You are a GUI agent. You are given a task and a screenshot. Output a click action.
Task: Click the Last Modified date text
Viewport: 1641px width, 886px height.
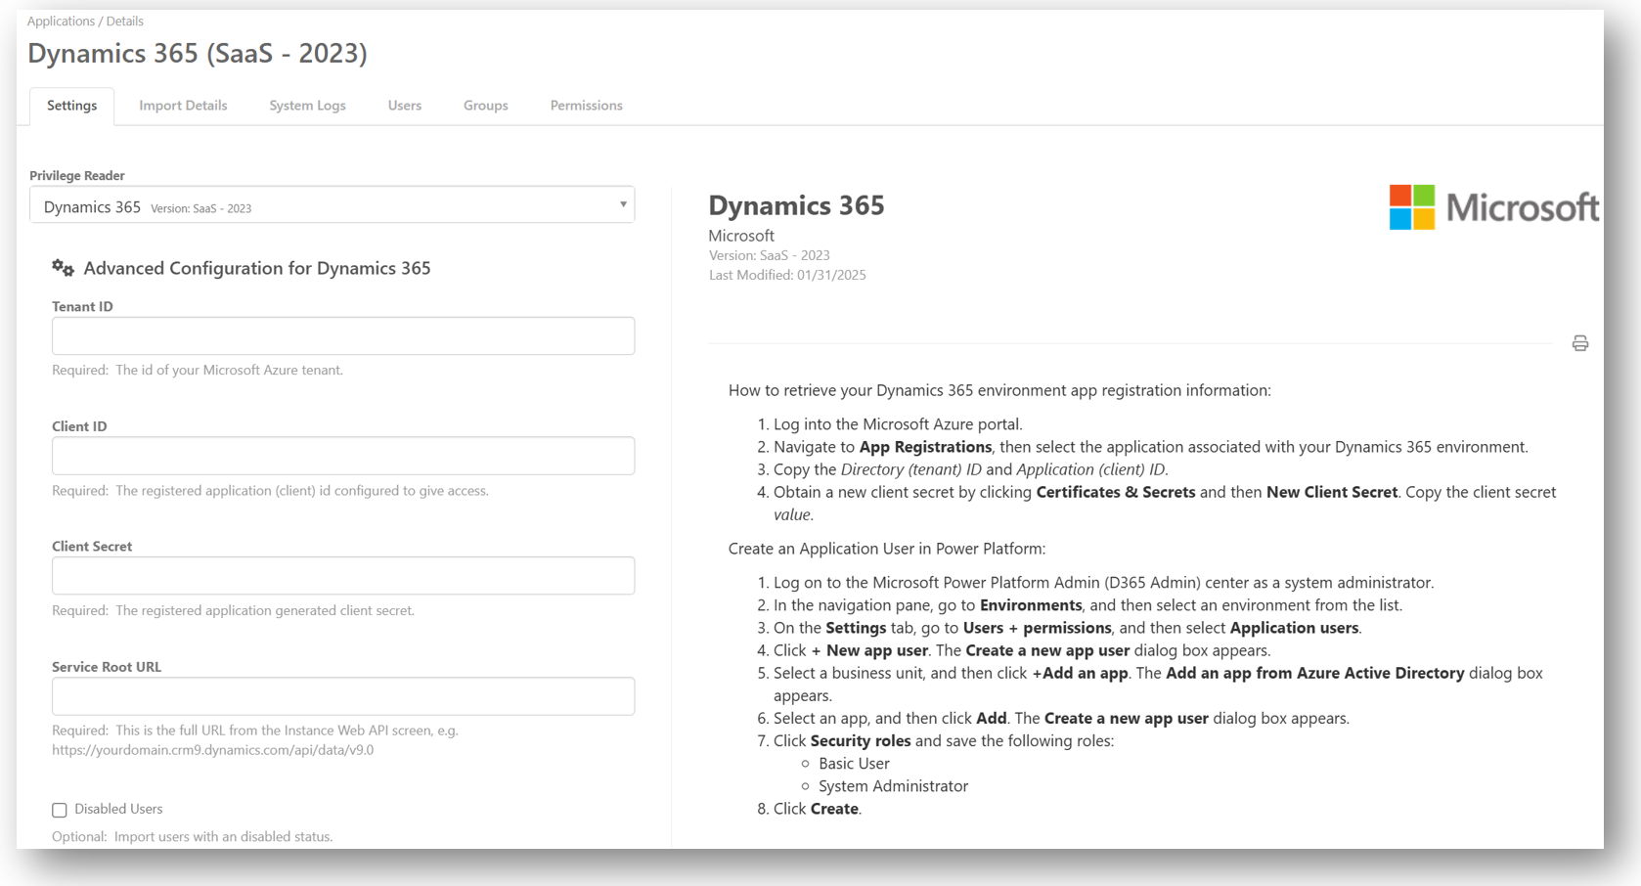pos(787,276)
